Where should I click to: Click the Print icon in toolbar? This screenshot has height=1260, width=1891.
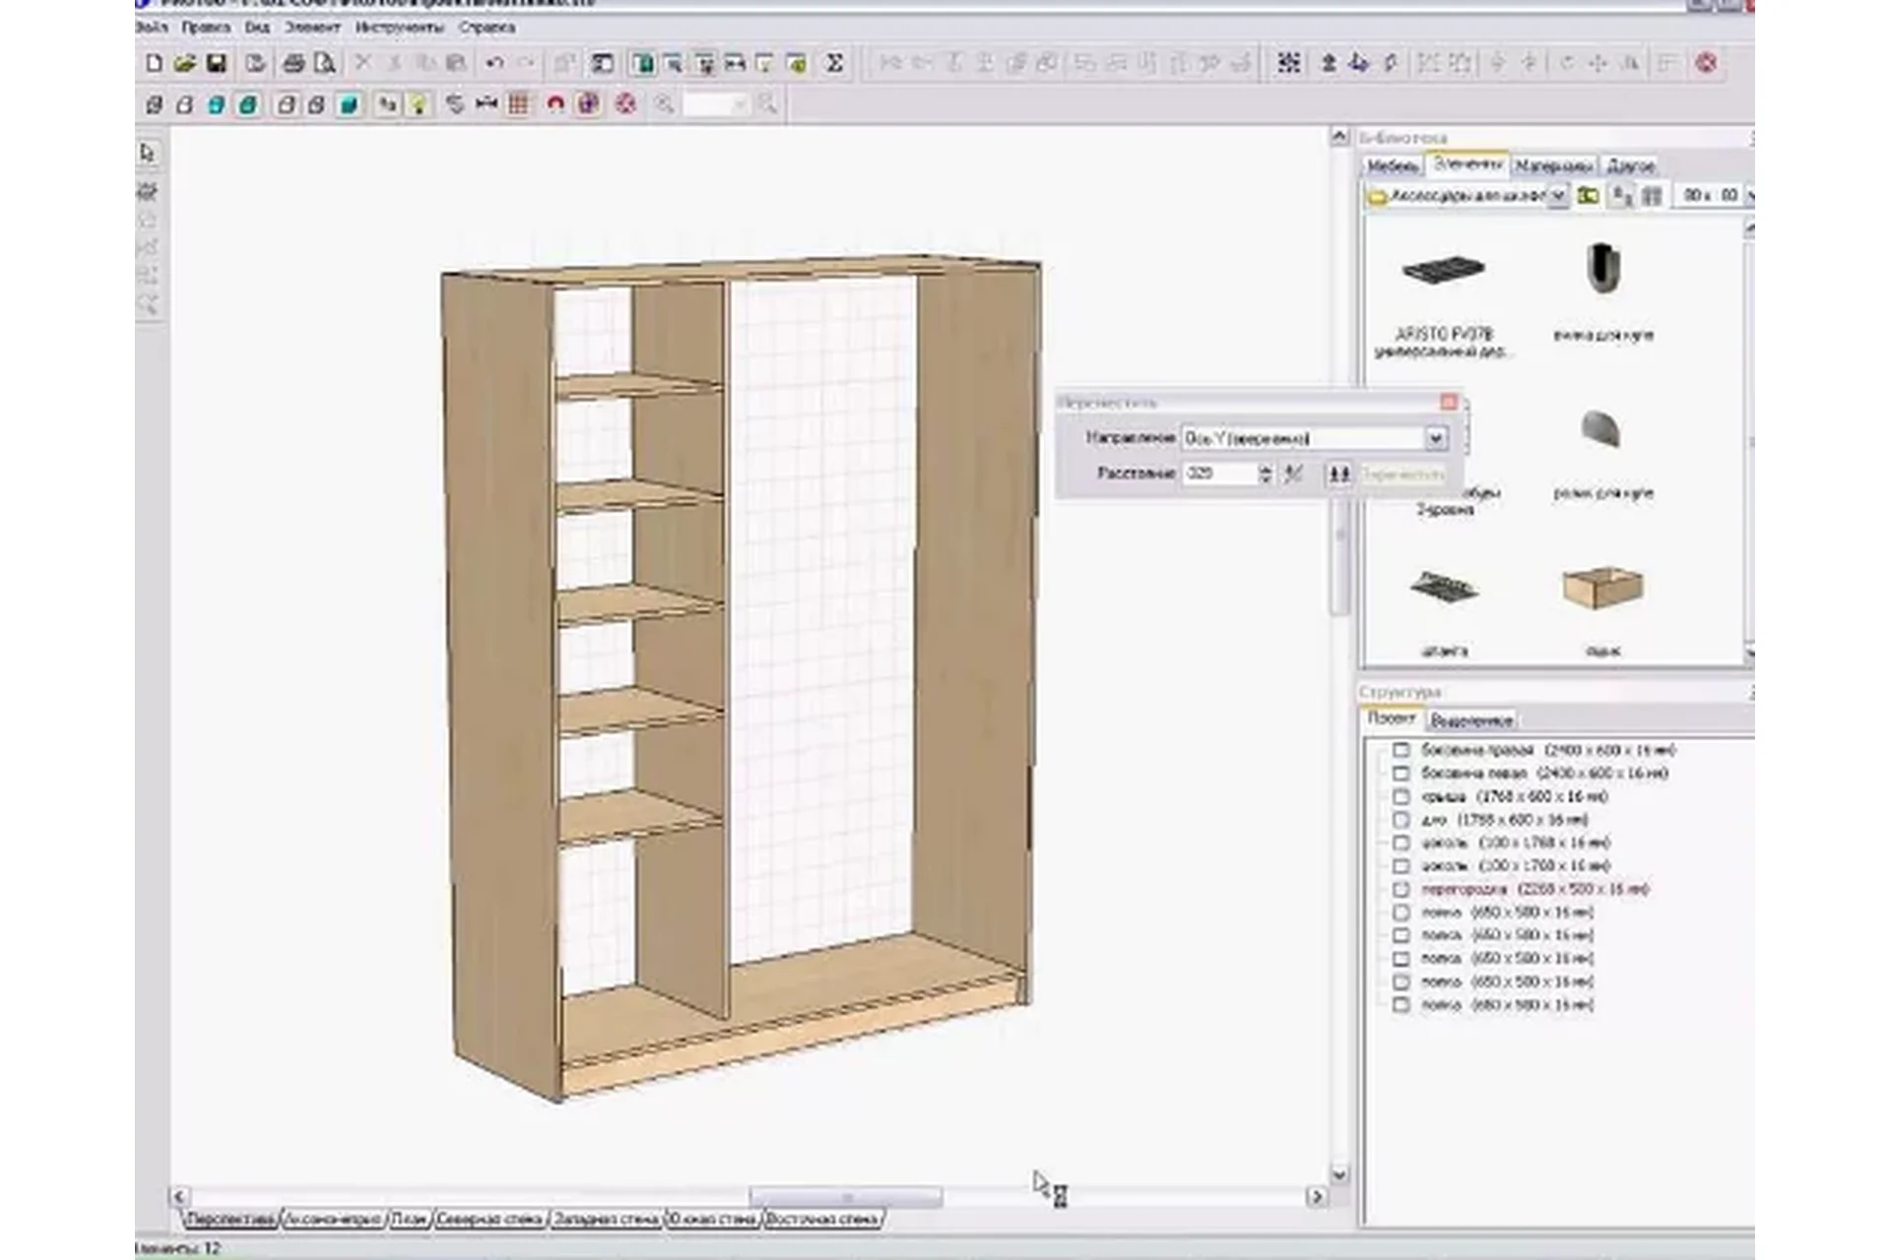[293, 64]
